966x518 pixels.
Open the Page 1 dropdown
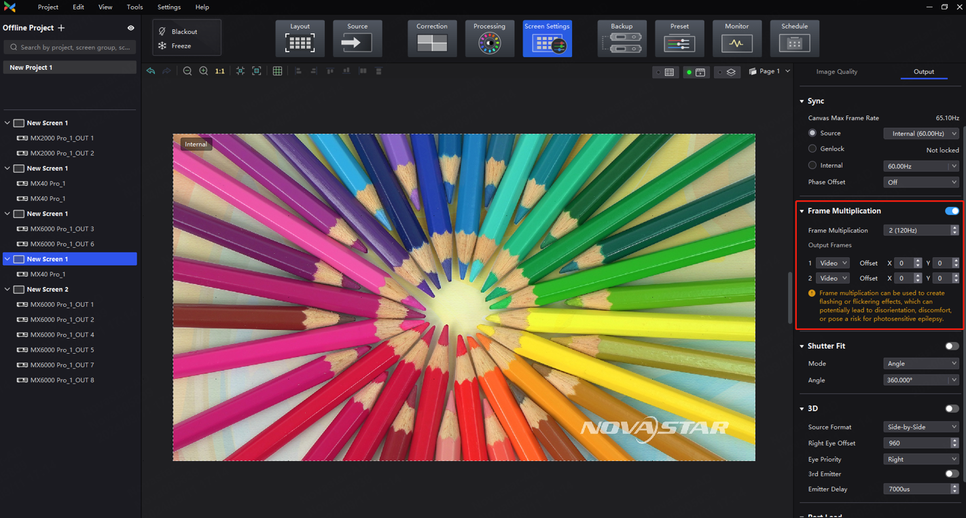click(x=770, y=71)
